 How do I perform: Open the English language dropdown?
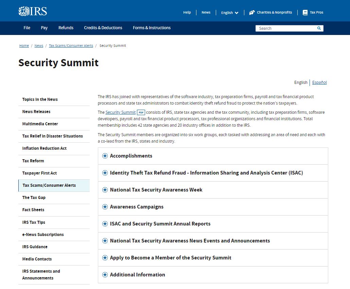(230, 13)
